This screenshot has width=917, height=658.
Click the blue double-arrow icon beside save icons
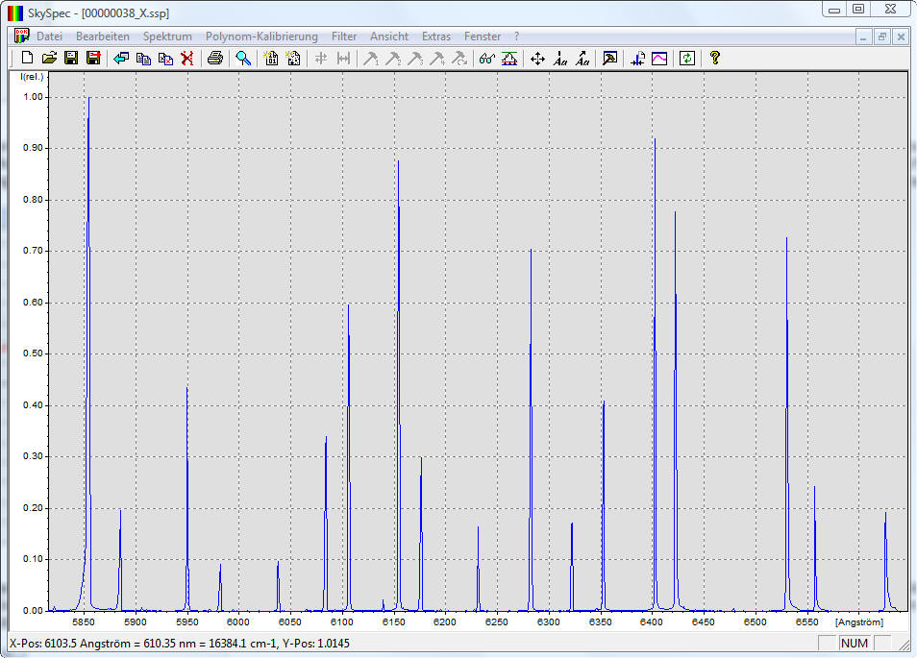pos(121,58)
